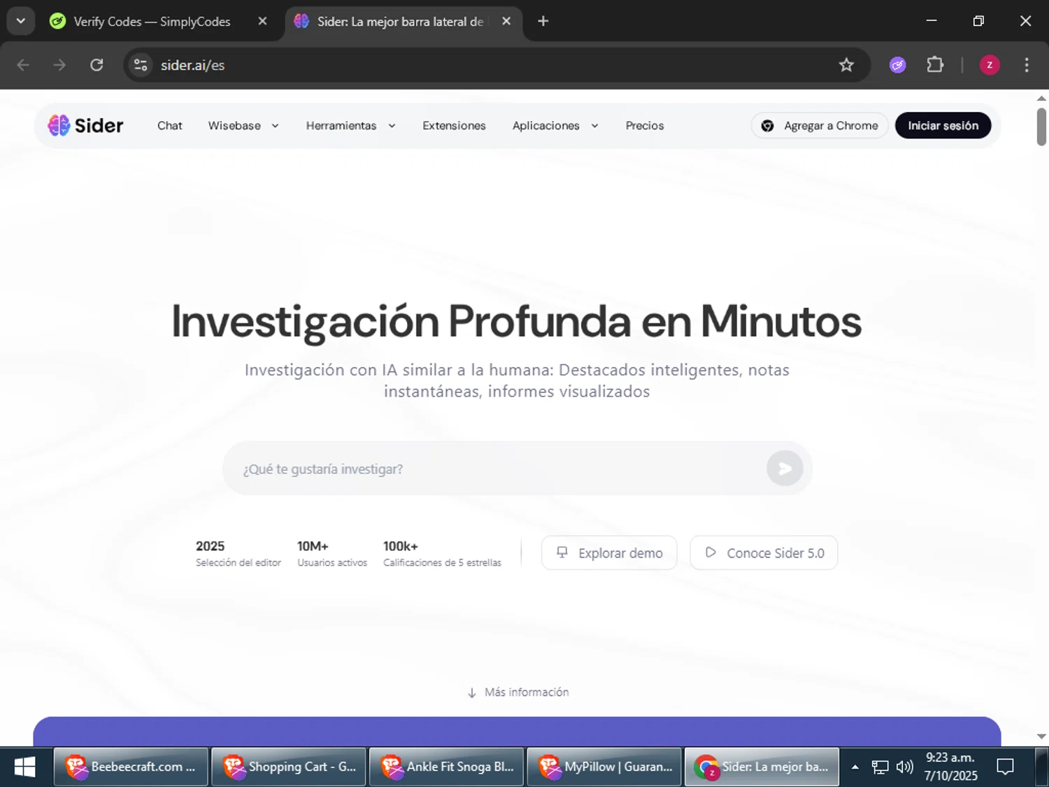
Task: View site information icon
Action: pyautogui.click(x=141, y=65)
